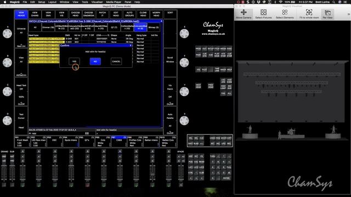This screenshot has height=197, width=351.
Task: Open the Visualiser menu
Action: tap(97, 2)
